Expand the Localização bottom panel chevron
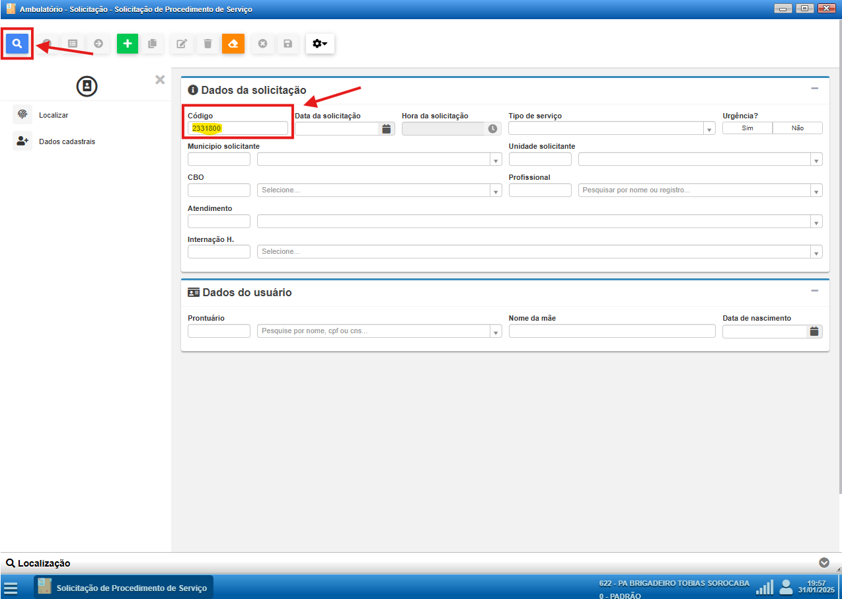 coord(823,563)
